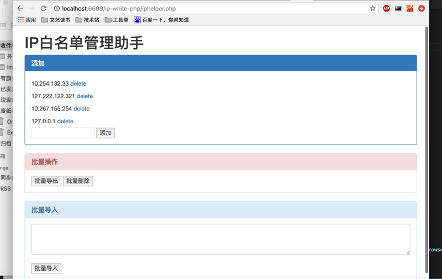Click the IP白名单管理助手 page heading

point(85,43)
